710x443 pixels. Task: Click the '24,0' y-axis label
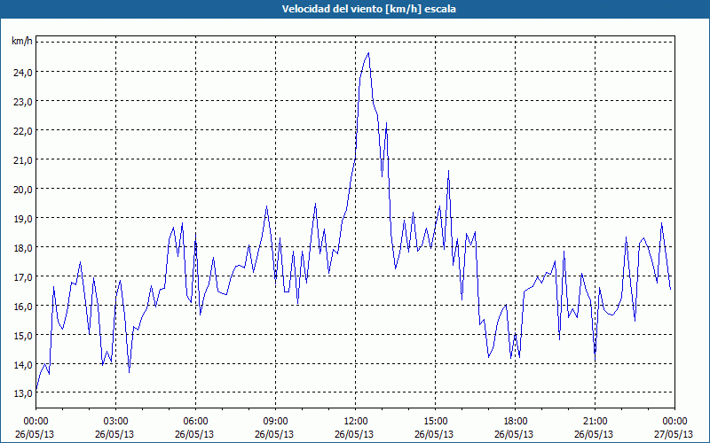coord(22,73)
